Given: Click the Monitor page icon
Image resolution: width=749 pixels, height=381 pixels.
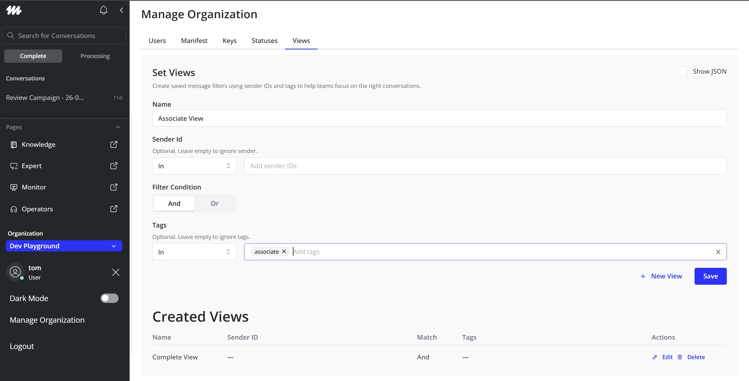Looking at the screenshot, I should pos(14,187).
